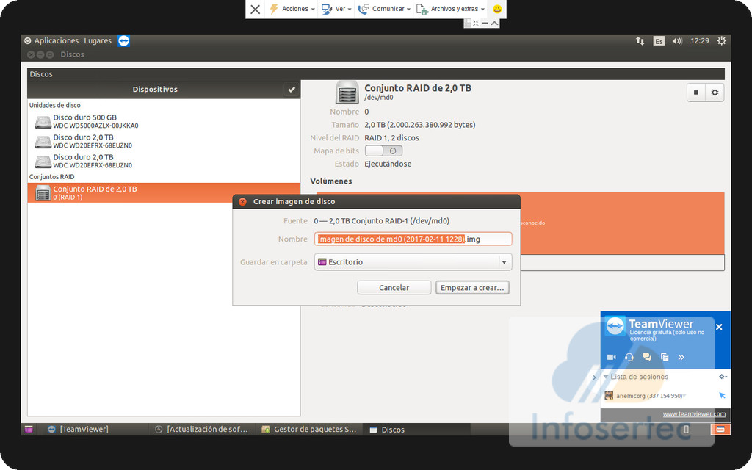Click the RAID gear settings button

click(714, 93)
